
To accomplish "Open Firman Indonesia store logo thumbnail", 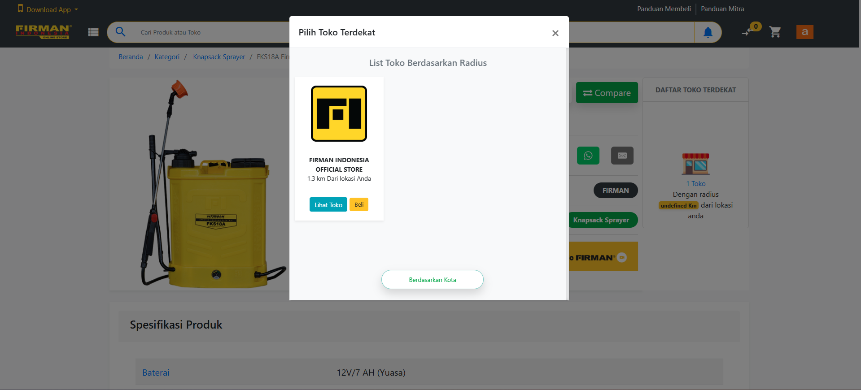I will click(x=339, y=114).
